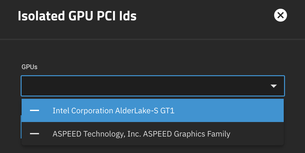Click the GPUs field label
305x153 pixels.
(x=29, y=67)
